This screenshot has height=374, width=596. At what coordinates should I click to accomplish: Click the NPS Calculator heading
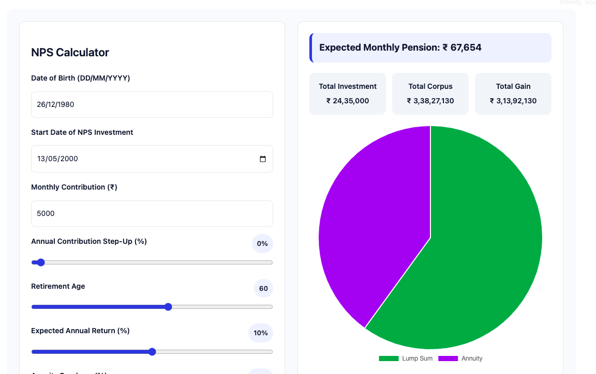pos(70,52)
